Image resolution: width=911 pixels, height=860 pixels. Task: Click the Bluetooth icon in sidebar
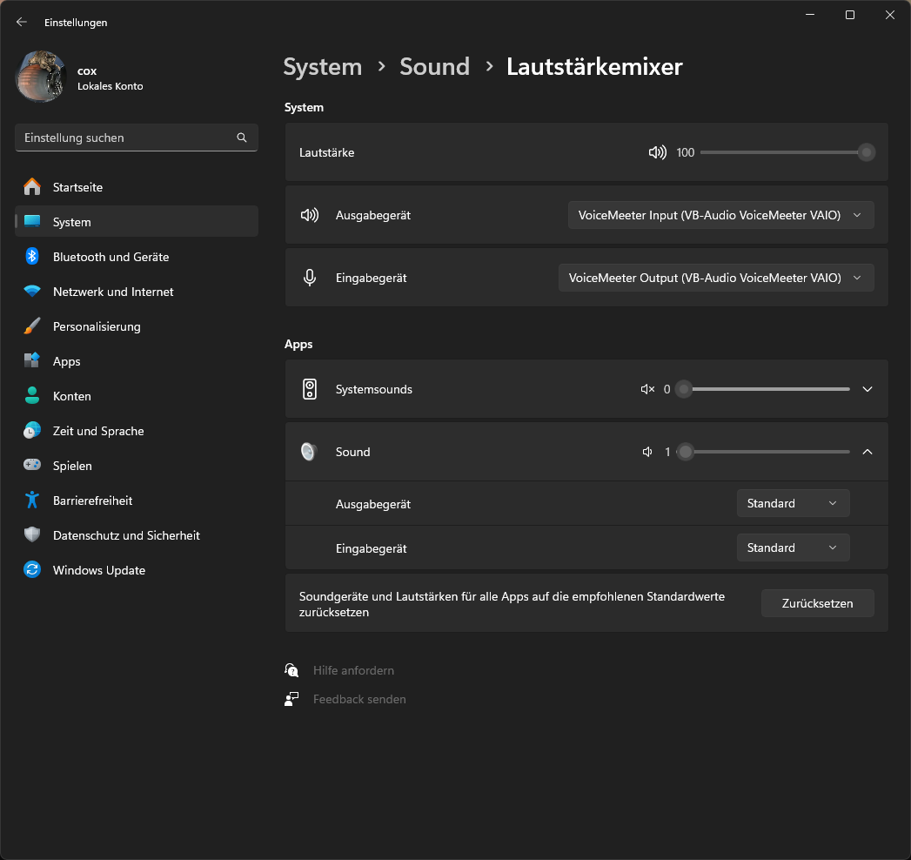32,256
